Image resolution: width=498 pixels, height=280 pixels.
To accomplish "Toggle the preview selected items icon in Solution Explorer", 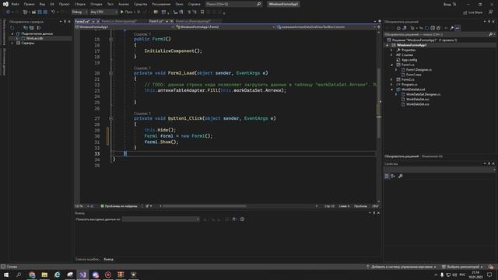I will 458,28.
